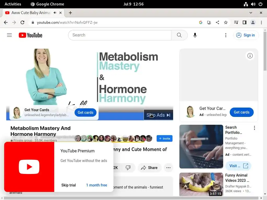Toggle Chrome side panel
The height and width of the screenshot is (200, 267).
click(x=245, y=22)
